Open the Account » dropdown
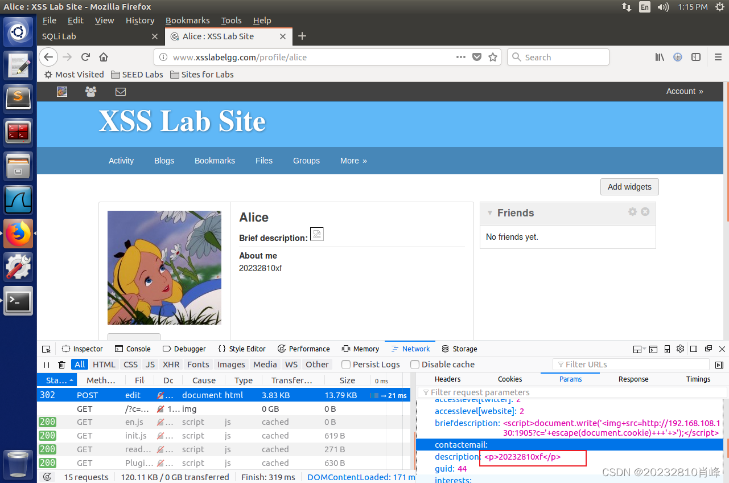The height and width of the screenshot is (483, 729). 685,91
